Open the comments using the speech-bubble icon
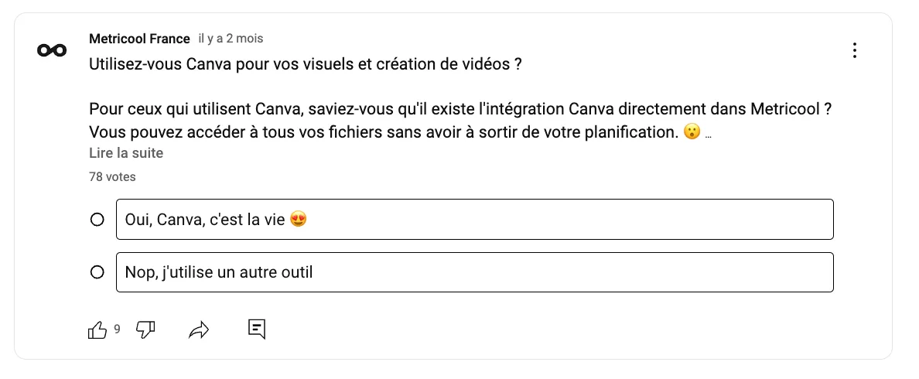 (257, 329)
